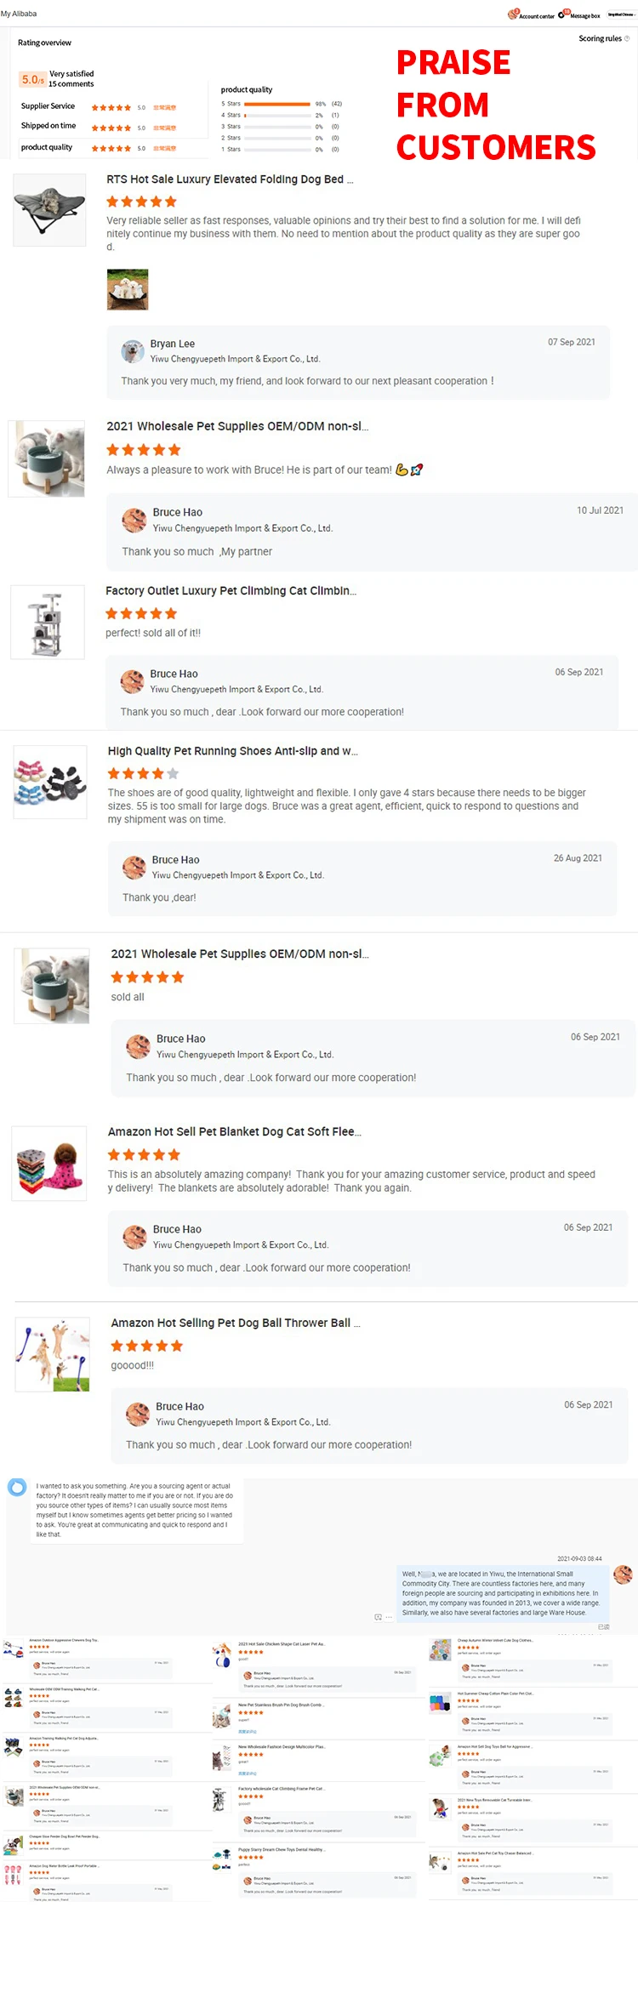
Task: Click Bruce Hao's avatar in pet shoes review
Action: coord(134,867)
